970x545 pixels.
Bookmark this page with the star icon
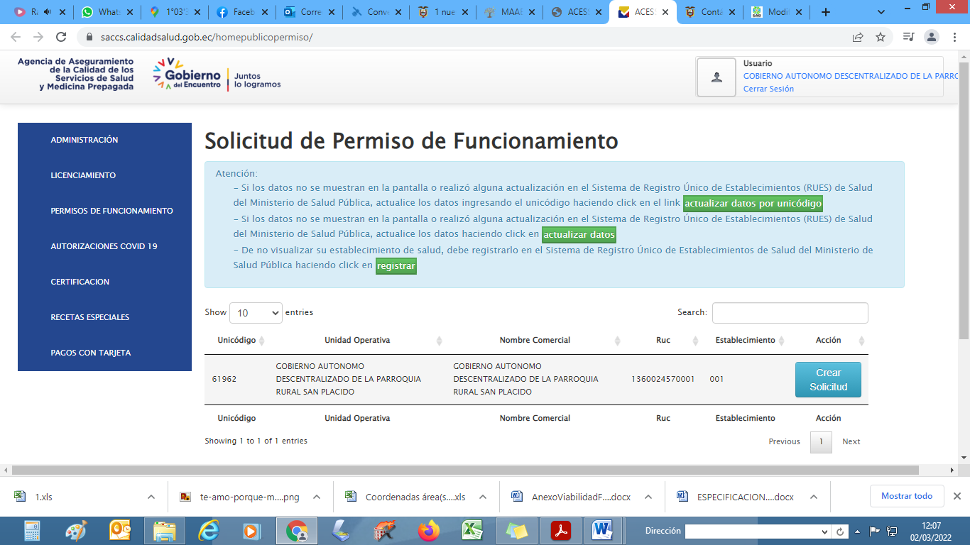coord(881,37)
